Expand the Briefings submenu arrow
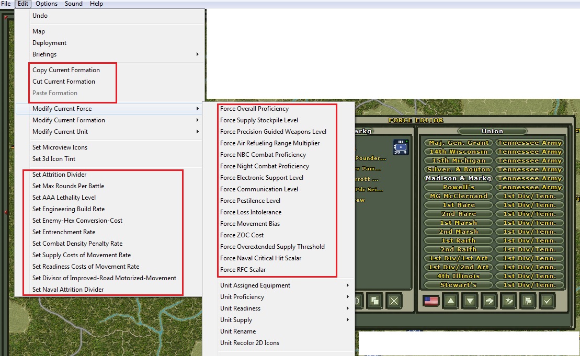The height and width of the screenshot is (356, 580). pos(198,54)
